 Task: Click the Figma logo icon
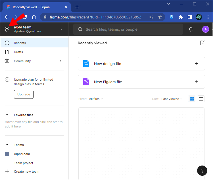point(7,29)
